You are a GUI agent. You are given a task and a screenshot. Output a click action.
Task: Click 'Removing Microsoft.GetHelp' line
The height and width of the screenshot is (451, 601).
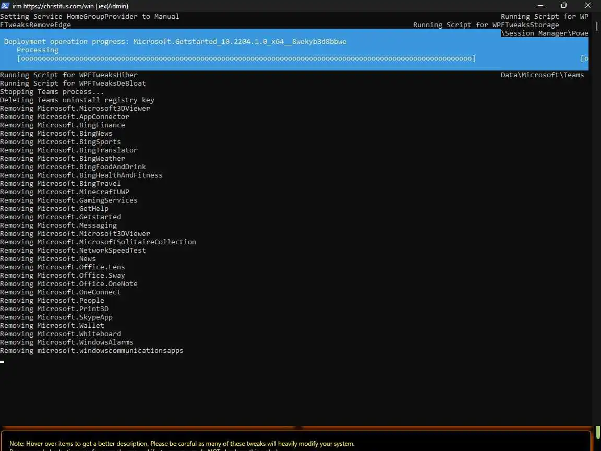pyautogui.click(x=54, y=209)
